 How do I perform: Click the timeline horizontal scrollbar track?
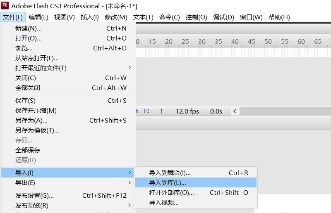[x=285, y=111]
